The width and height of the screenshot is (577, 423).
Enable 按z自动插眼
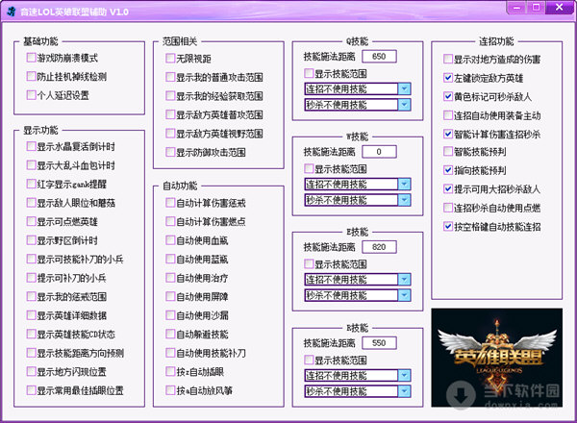tap(170, 371)
